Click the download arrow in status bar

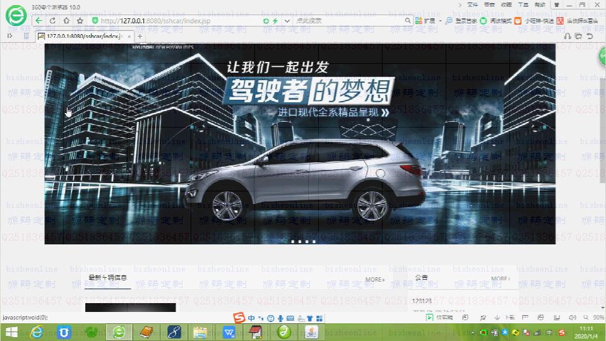coord(497,318)
